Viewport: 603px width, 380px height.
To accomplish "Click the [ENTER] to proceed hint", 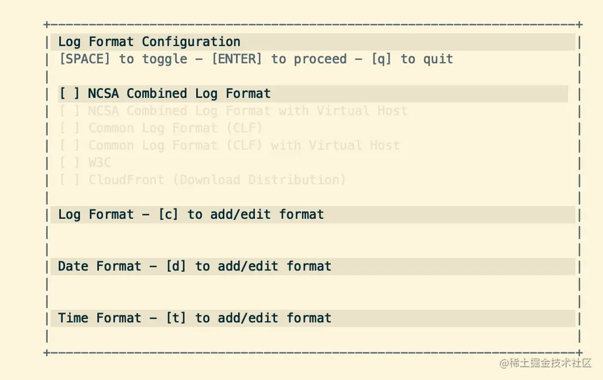I will click(280, 59).
